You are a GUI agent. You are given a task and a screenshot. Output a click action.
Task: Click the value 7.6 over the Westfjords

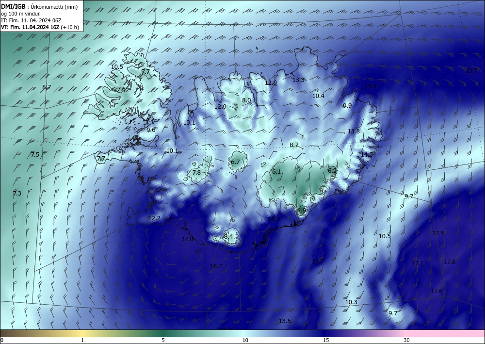121,89
